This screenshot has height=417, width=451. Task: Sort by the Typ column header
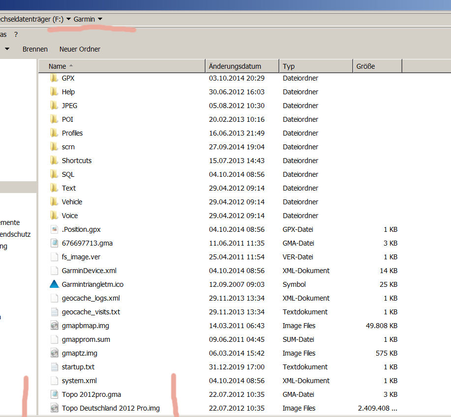click(316, 66)
